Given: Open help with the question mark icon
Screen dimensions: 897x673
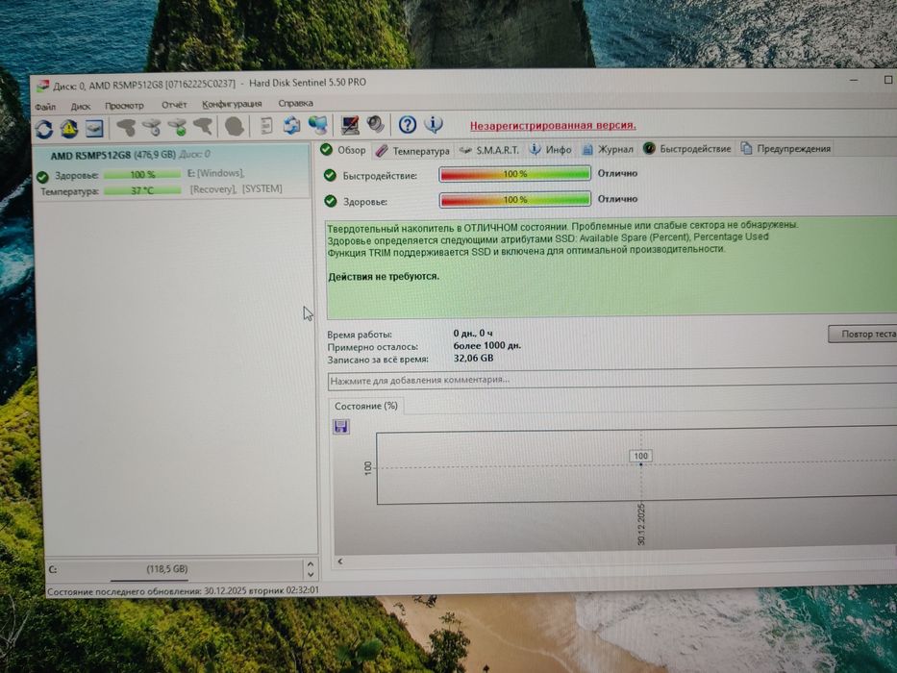Looking at the screenshot, I should click(408, 124).
